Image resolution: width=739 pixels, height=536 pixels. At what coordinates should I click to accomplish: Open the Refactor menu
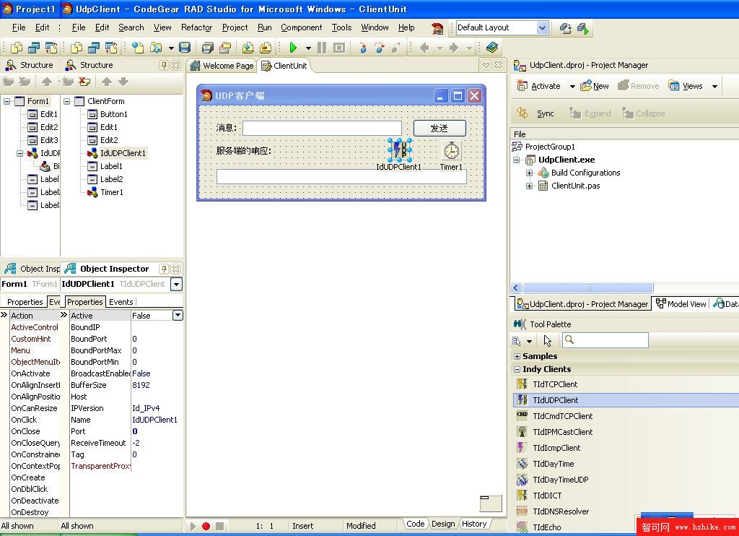point(196,27)
